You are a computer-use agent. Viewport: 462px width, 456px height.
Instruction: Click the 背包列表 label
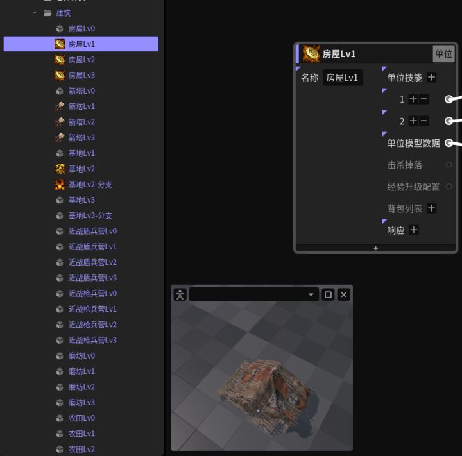coord(404,208)
